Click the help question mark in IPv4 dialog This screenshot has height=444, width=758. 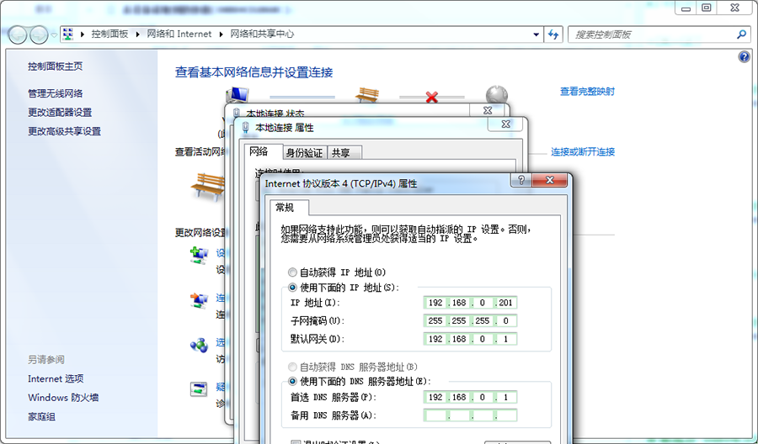[523, 181]
